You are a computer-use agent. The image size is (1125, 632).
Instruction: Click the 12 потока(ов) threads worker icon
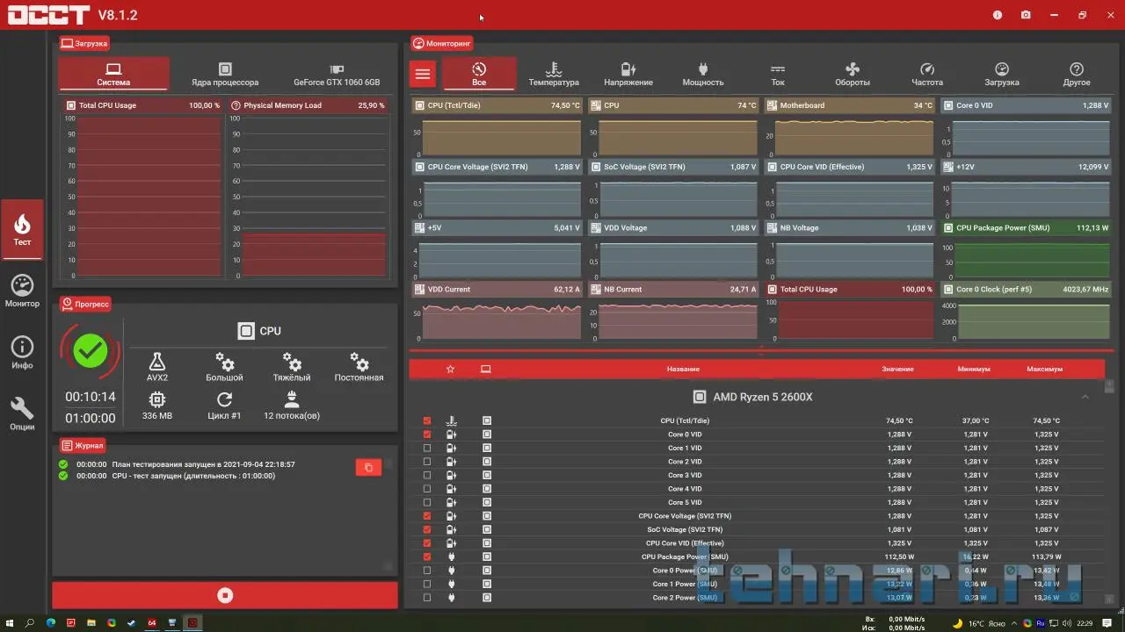click(x=293, y=400)
